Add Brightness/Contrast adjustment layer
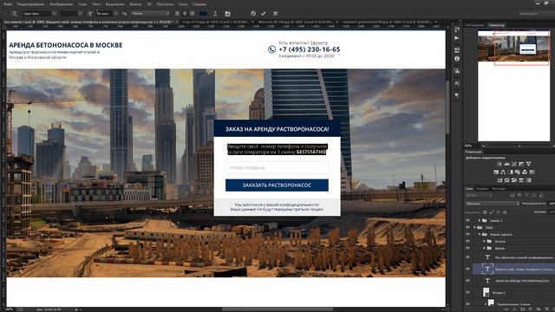The width and height of the screenshot is (555, 312). [x=499, y=164]
